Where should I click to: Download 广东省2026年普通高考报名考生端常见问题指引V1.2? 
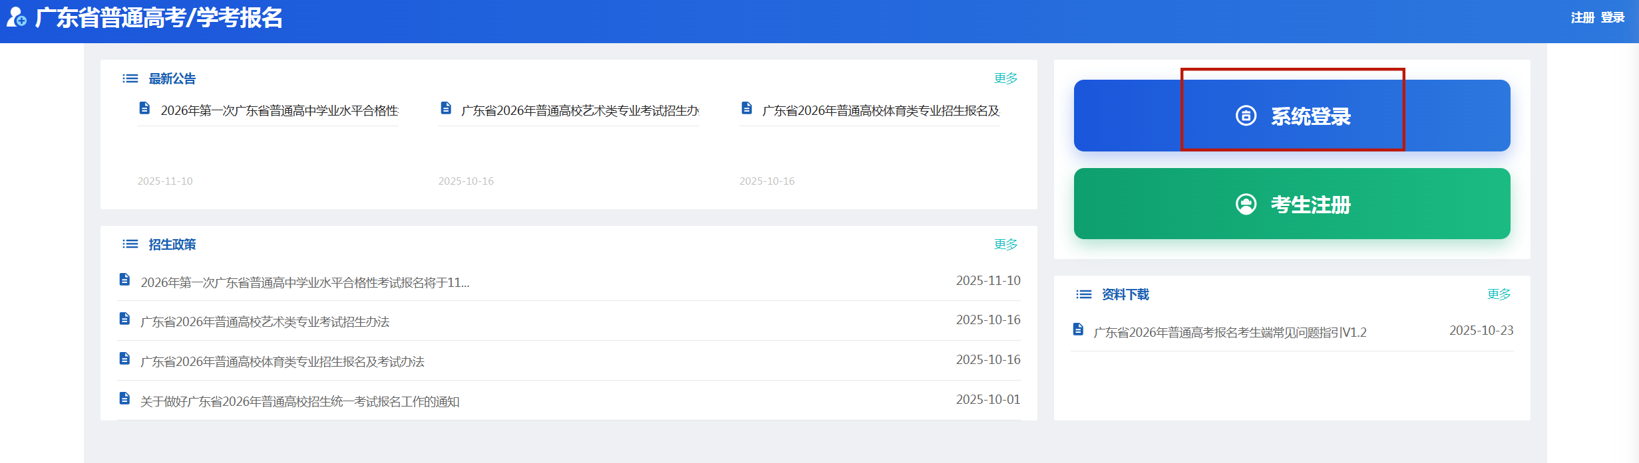1230,332
